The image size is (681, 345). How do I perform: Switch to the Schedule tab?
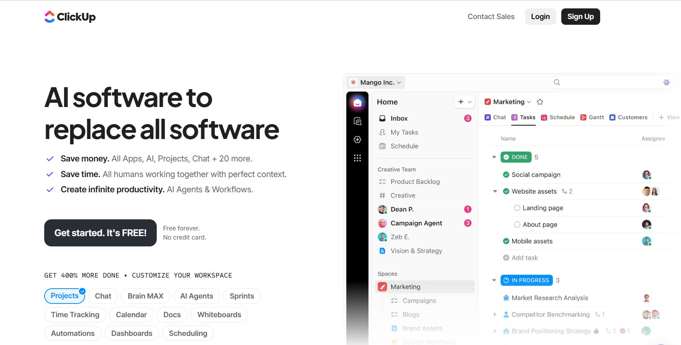pos(557,117)
